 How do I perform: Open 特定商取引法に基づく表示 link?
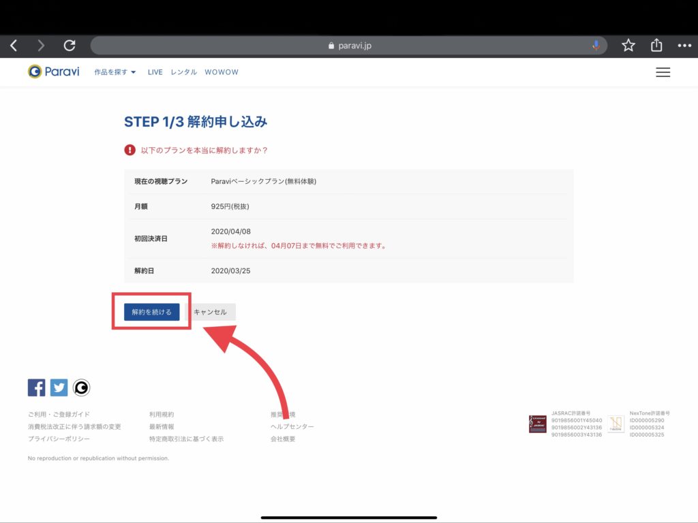tap(187, 439)
